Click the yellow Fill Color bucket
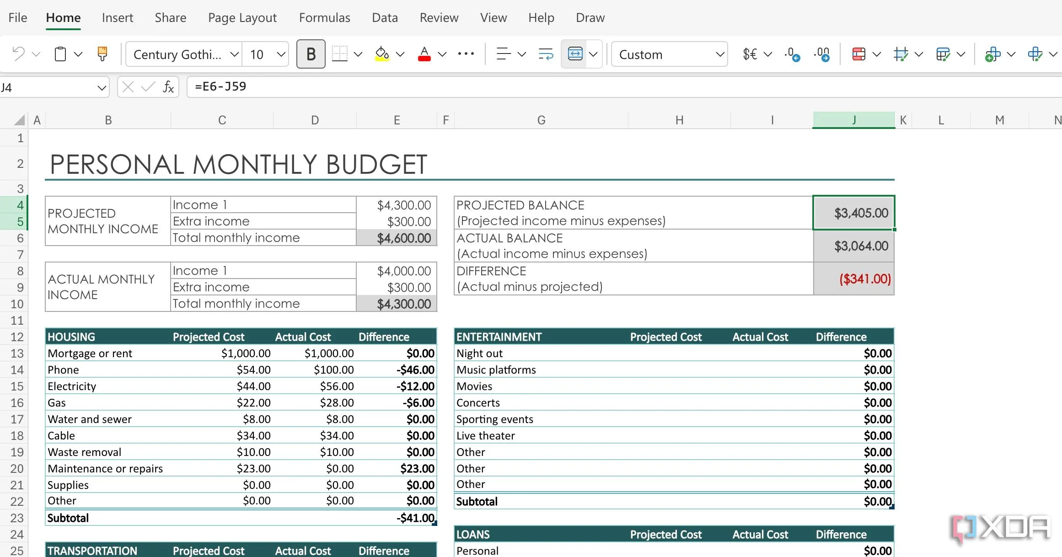Screen dimensions: 1062x557 (x=382, y=54)
